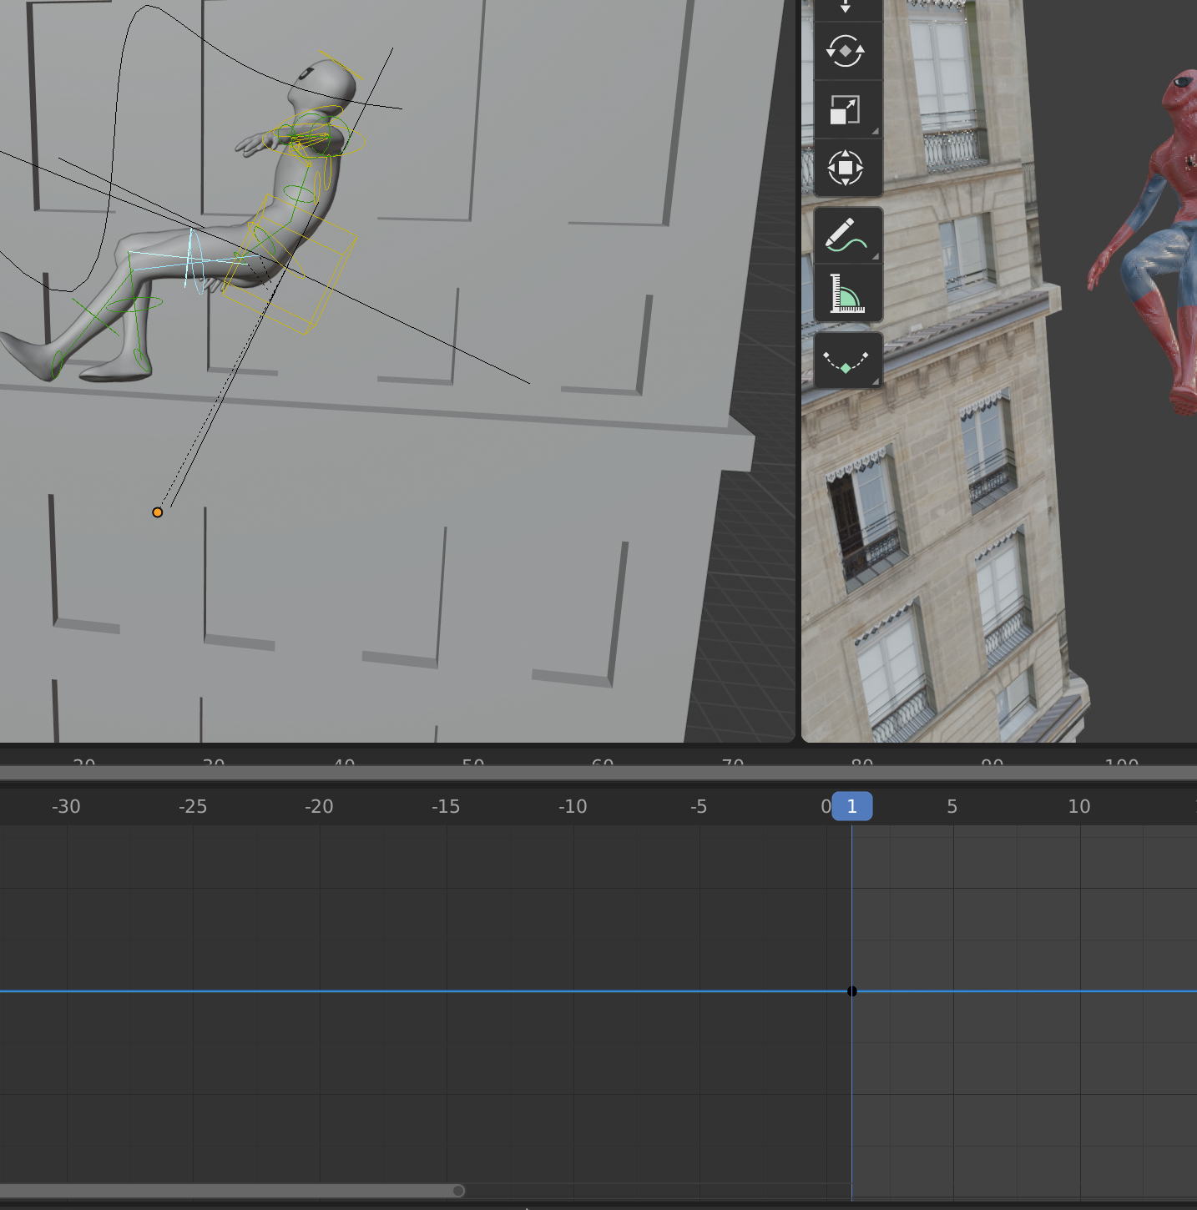Click the graph editor horizontal scrollbar

pyautogui.click(x=232, y=1191)
